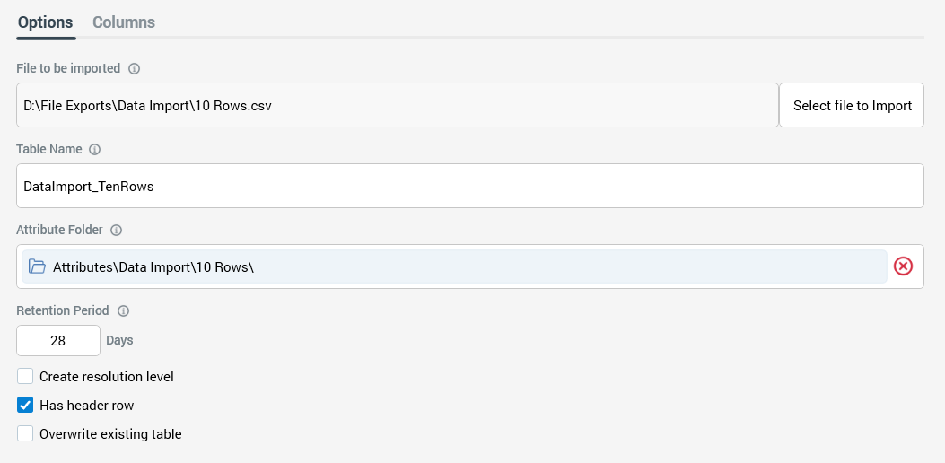Click the File to be imported label text
Image resolution: width=945 pixels, height=463 pixels.
tap(68, 68)
